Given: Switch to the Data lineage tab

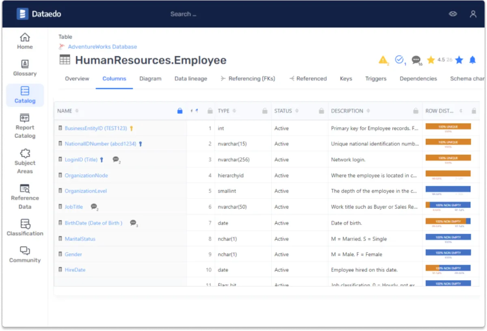Looking at the screenshot, I should pos(191,79).
